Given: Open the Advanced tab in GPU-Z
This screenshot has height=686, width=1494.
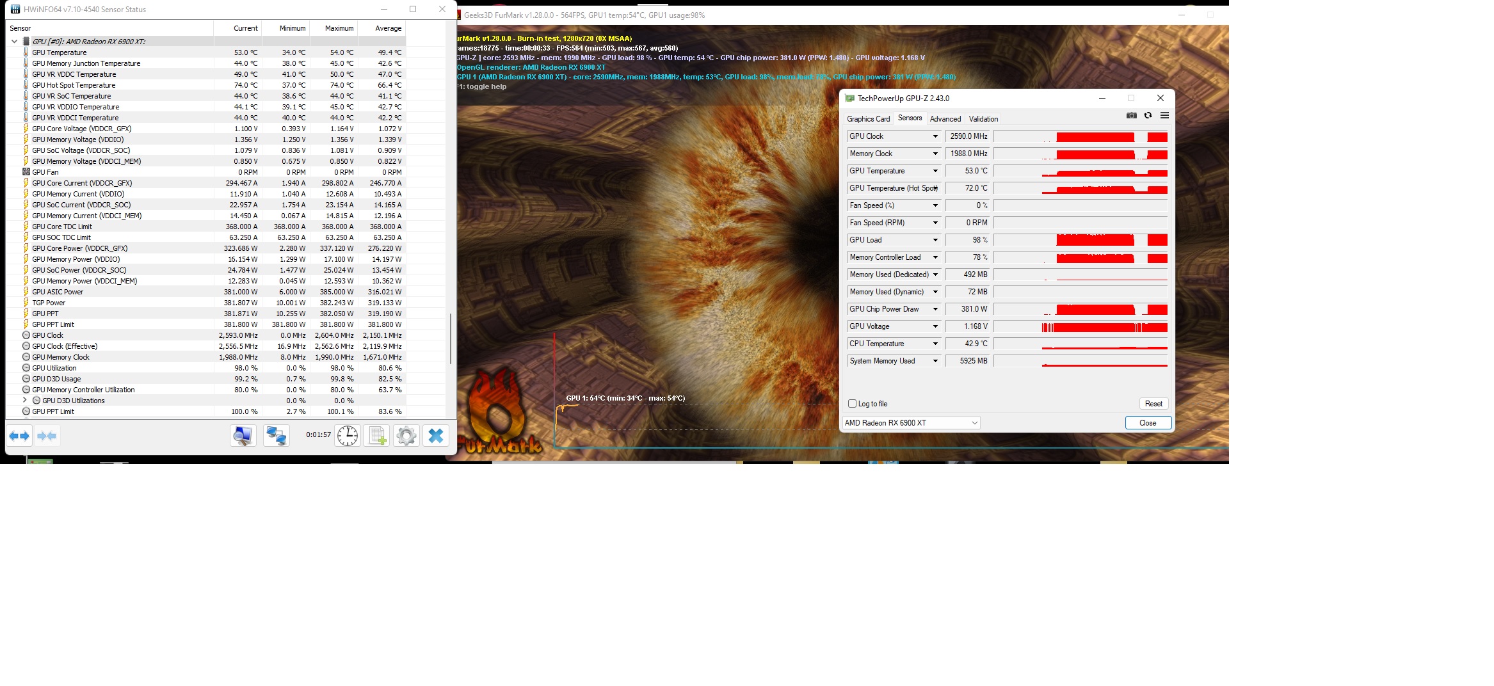Looking at the screenshot, I should point(945,119).
